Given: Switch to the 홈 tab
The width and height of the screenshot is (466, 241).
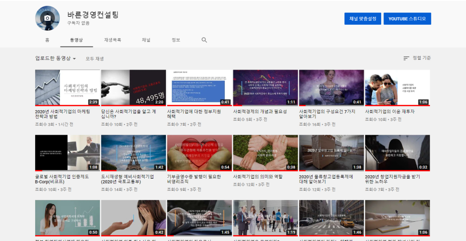Looking at the screenshot, I should pyautogui.click(x=47, y=40).
